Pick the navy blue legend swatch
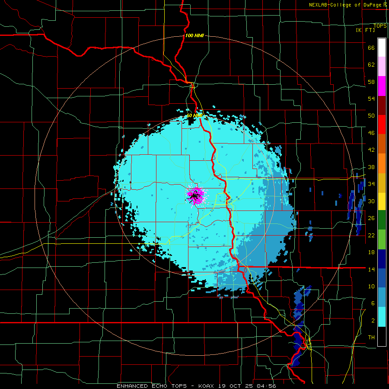Screen dimensions: 389x389 point(382,259)
